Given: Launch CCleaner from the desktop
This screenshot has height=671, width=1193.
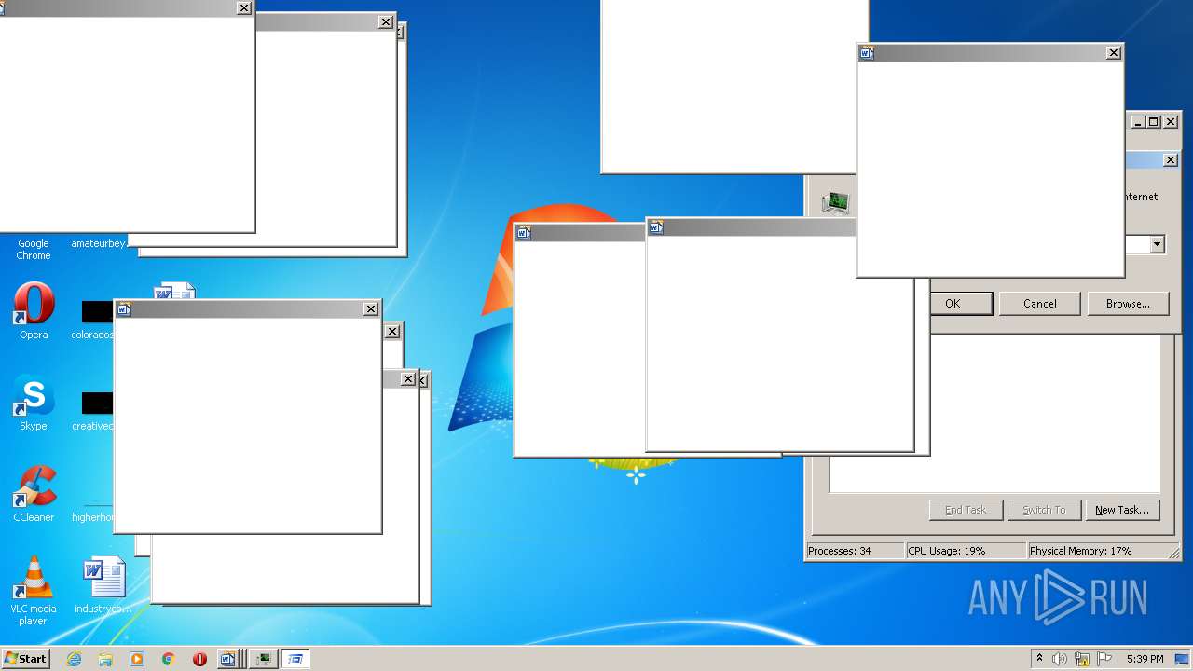Looking at the screenshot, I should pos(34,494).
